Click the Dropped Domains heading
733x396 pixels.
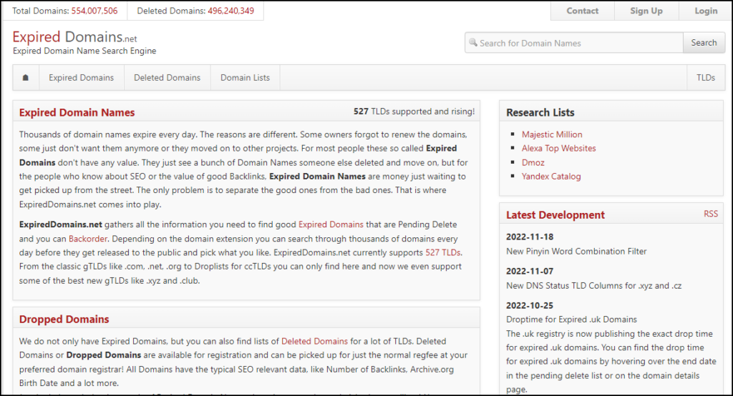tap(64, 320)
